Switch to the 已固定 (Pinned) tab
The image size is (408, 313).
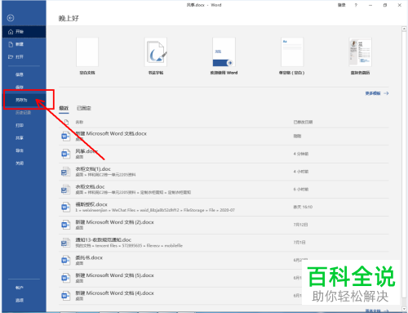tap(84, 108)
